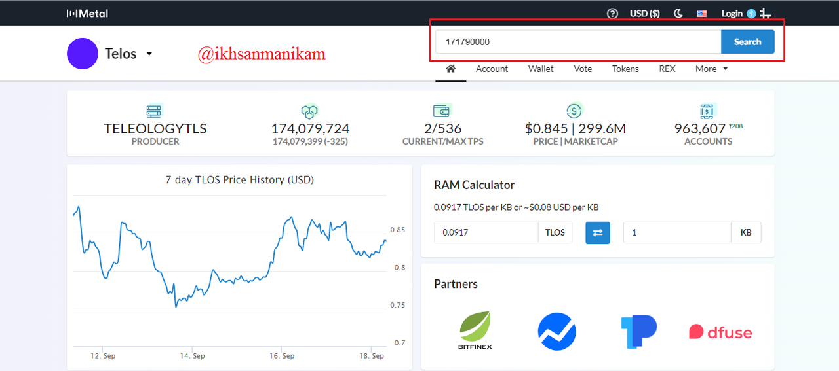Click the swap arrows button in RAM Calculator
Image resolution: width=839 pixels, height=371 pixels.
click(598, 232)
